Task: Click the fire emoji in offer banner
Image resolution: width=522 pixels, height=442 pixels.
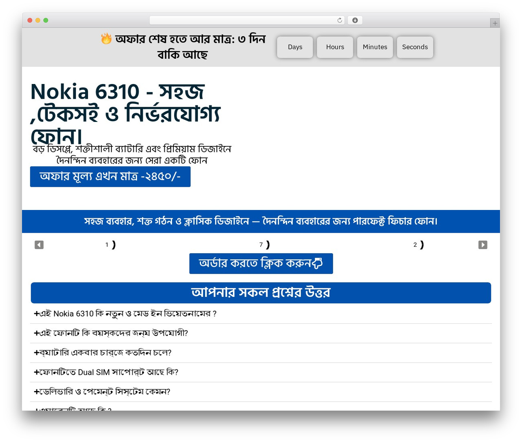Action: (106, 39)
